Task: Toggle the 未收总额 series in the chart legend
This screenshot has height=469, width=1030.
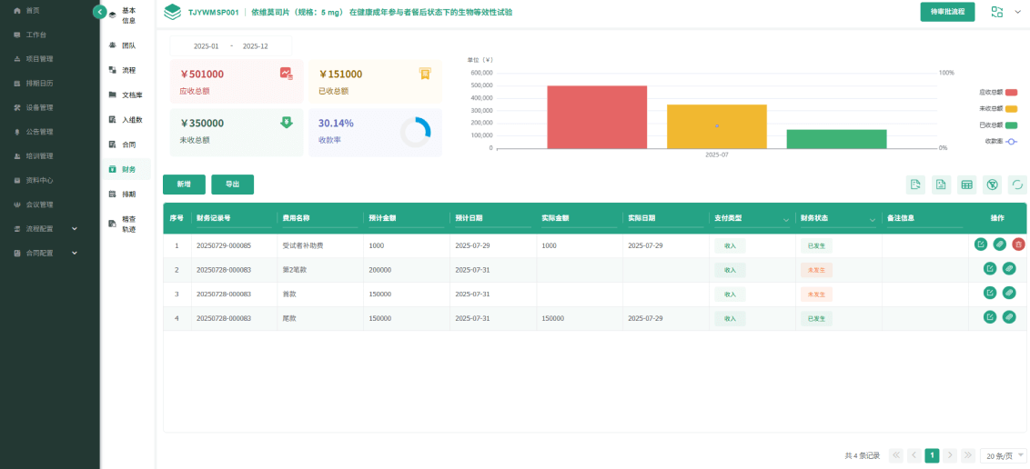Action: pos(1010,108)
